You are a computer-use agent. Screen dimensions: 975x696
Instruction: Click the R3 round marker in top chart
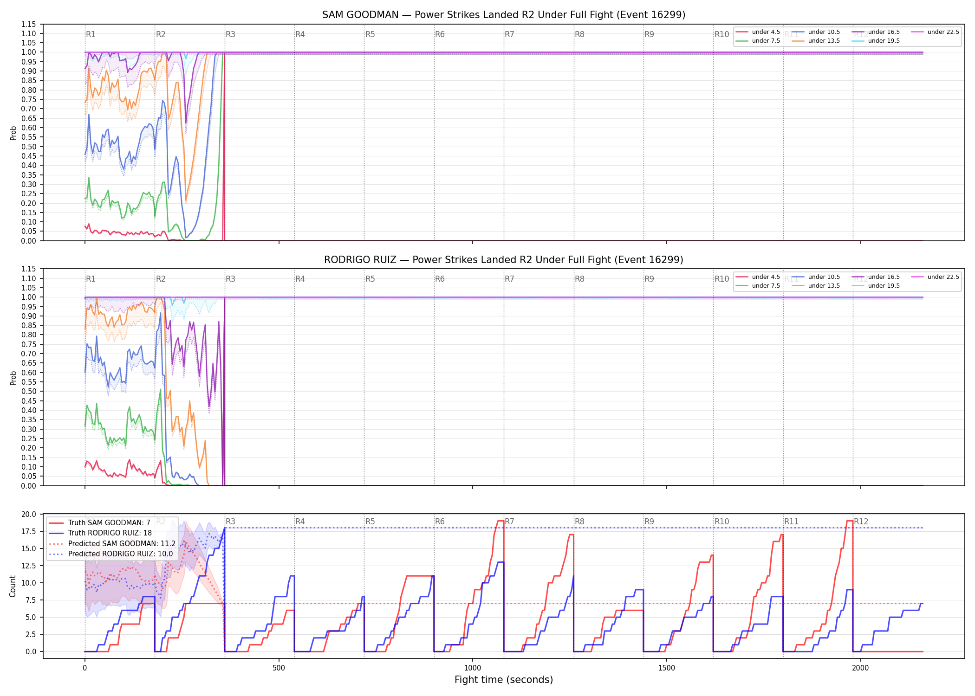230,34
